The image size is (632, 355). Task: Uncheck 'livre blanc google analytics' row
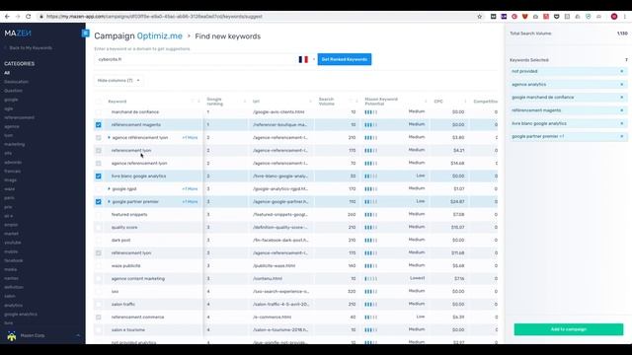click(x=99, y=177)
